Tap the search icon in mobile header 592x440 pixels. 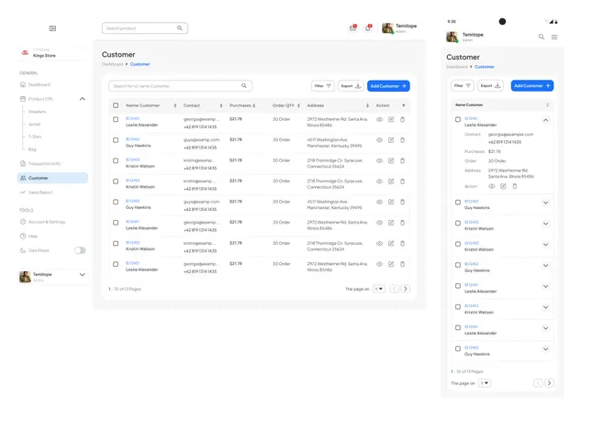pos(542,37)
